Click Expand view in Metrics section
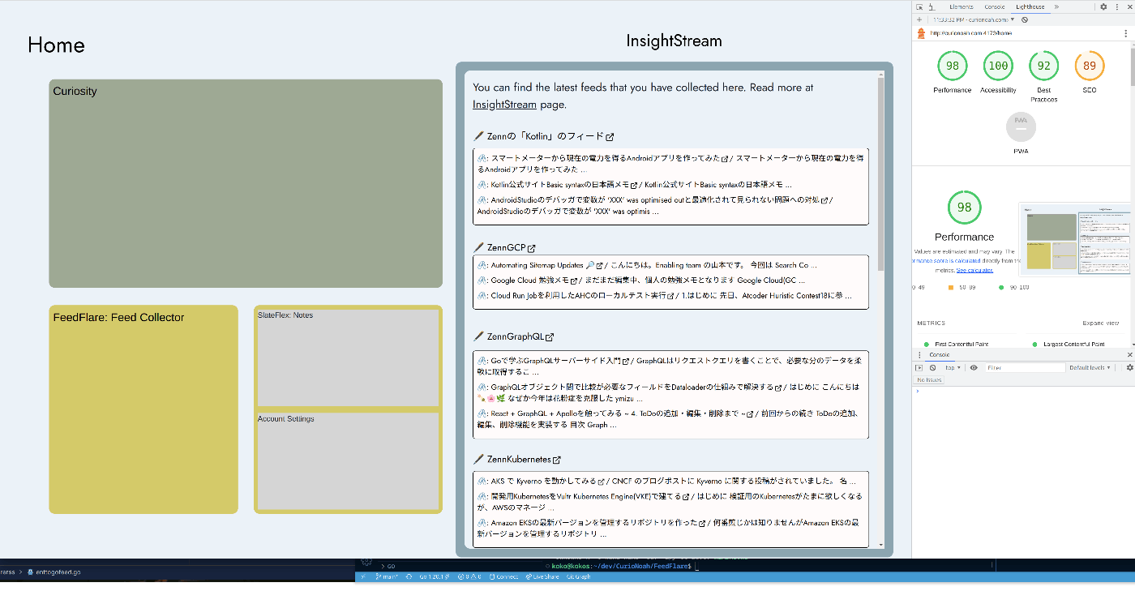 (x=1100, y=323)
